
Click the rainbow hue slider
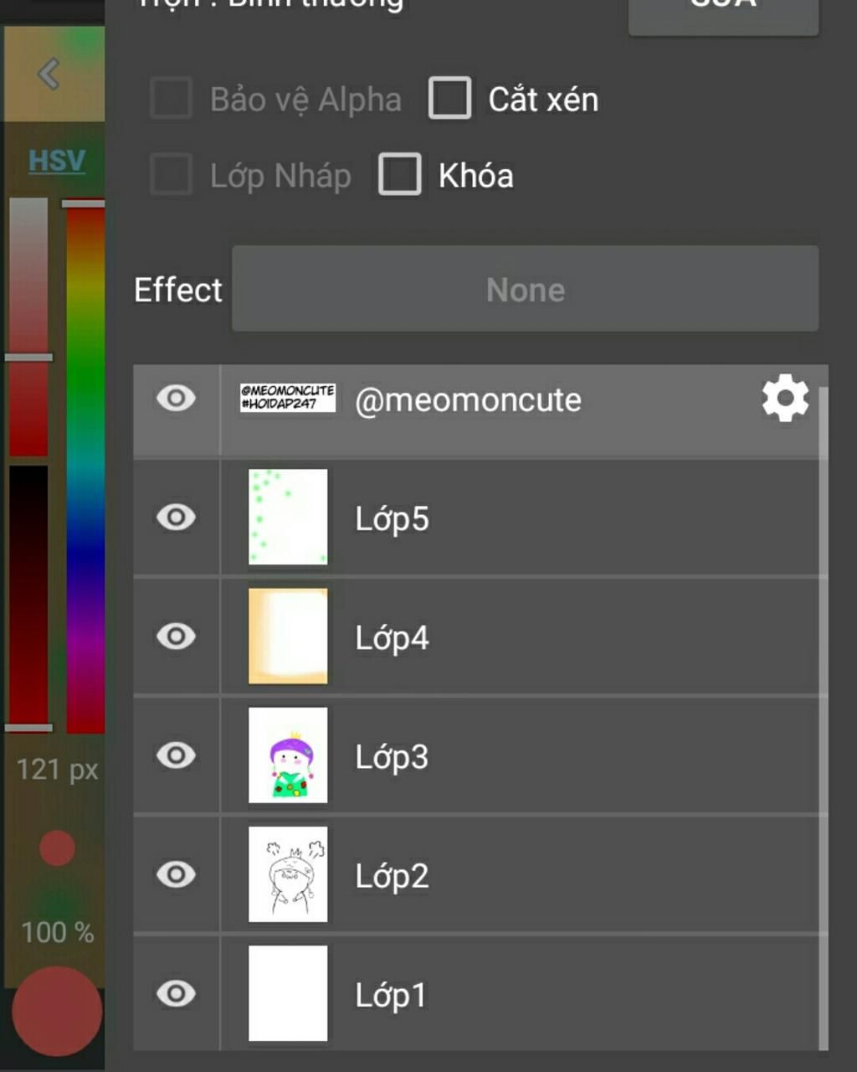tap(85, 469)
